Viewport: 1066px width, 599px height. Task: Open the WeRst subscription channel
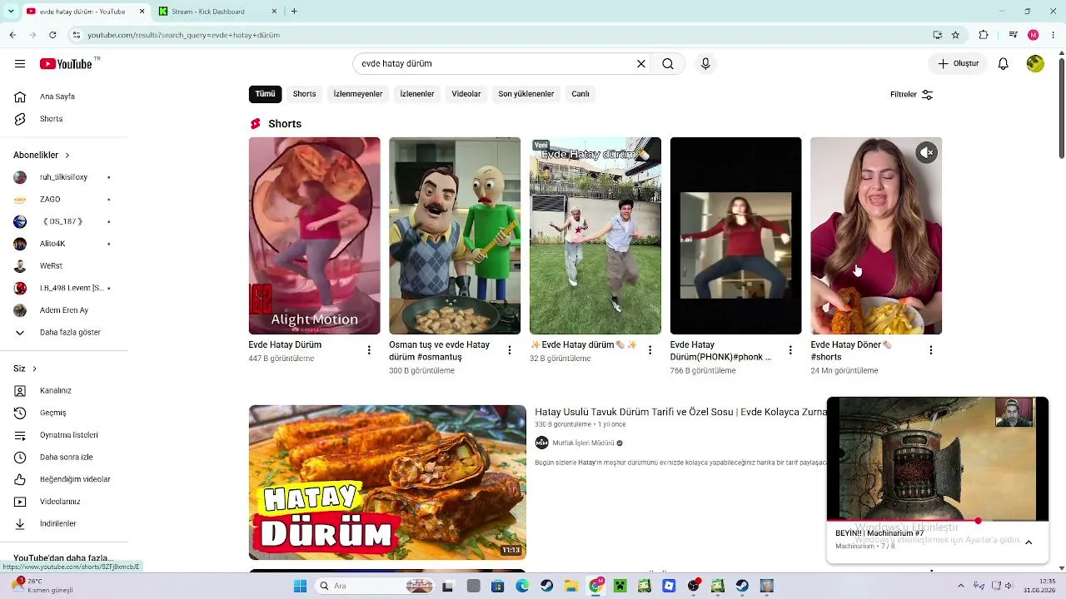(x=65, y=266)
